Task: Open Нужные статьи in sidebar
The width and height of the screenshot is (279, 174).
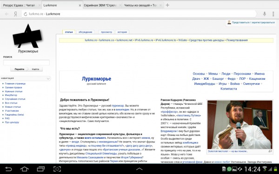Action: 13,91
